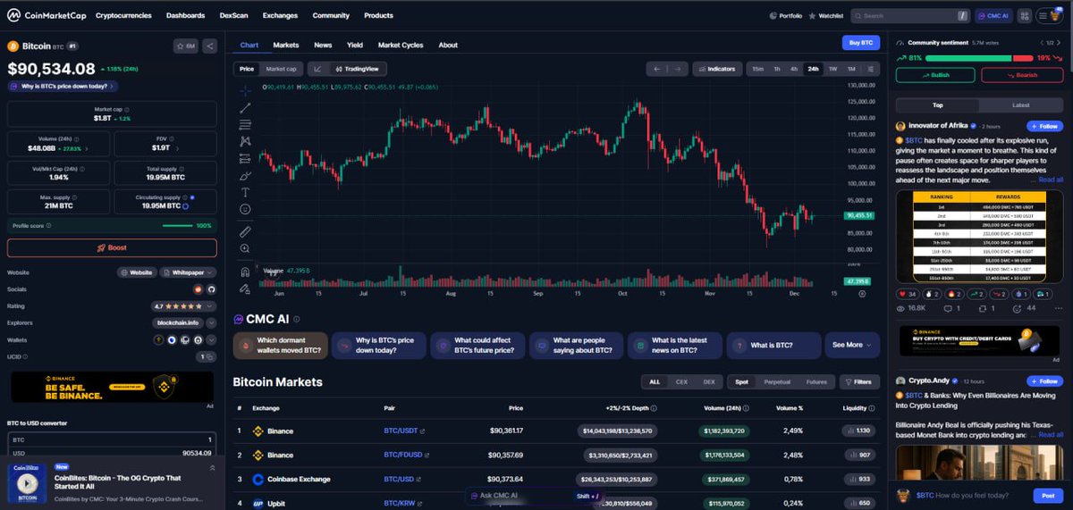Select the text annotation tool
This screenshot has width=1073, height=510.
click(245, 192)
